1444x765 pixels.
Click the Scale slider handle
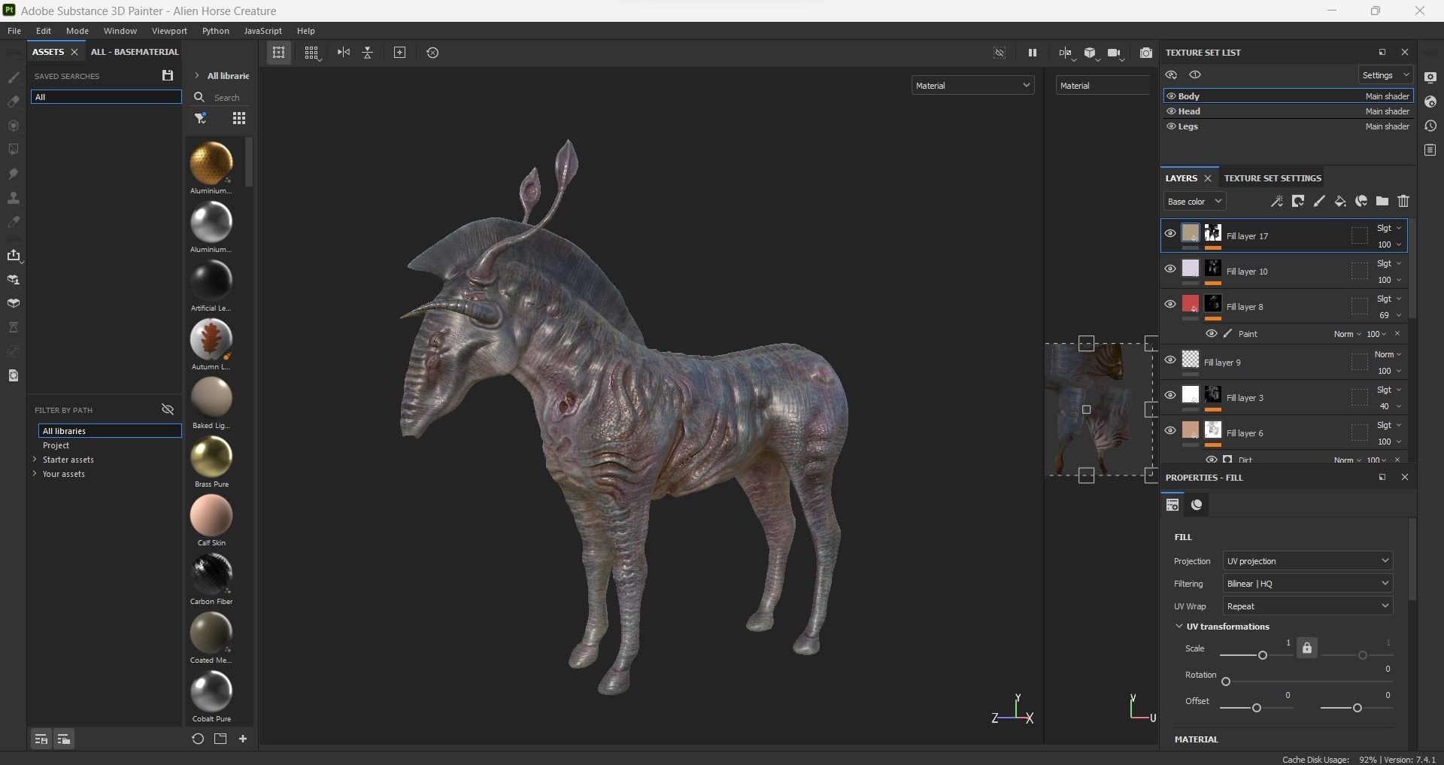coord(1263,655)
